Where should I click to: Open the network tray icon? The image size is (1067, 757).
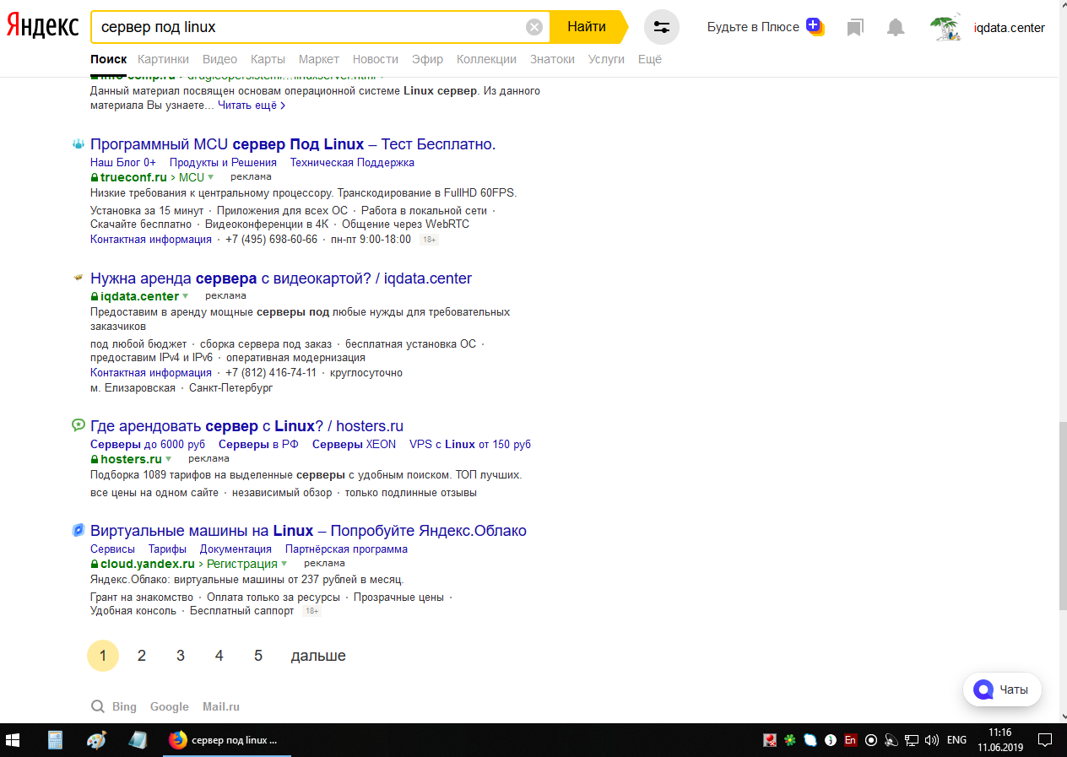click(912, 740)
